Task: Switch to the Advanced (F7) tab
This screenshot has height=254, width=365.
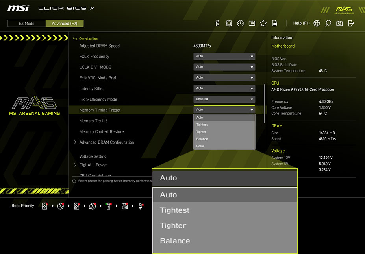Action: click(x=64, y=23)
